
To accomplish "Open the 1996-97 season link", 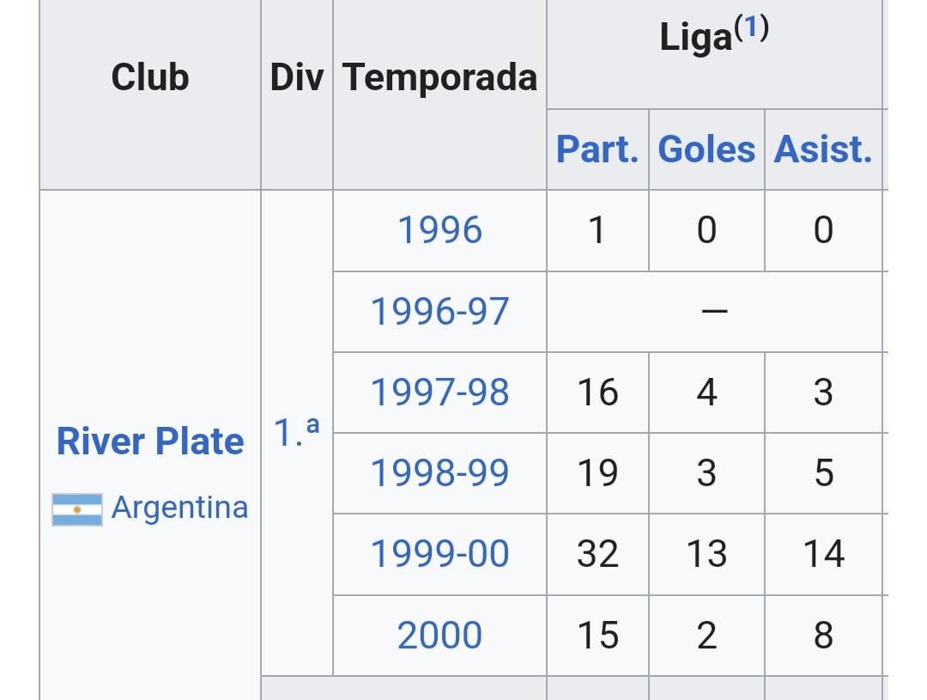I will point(439,311).
